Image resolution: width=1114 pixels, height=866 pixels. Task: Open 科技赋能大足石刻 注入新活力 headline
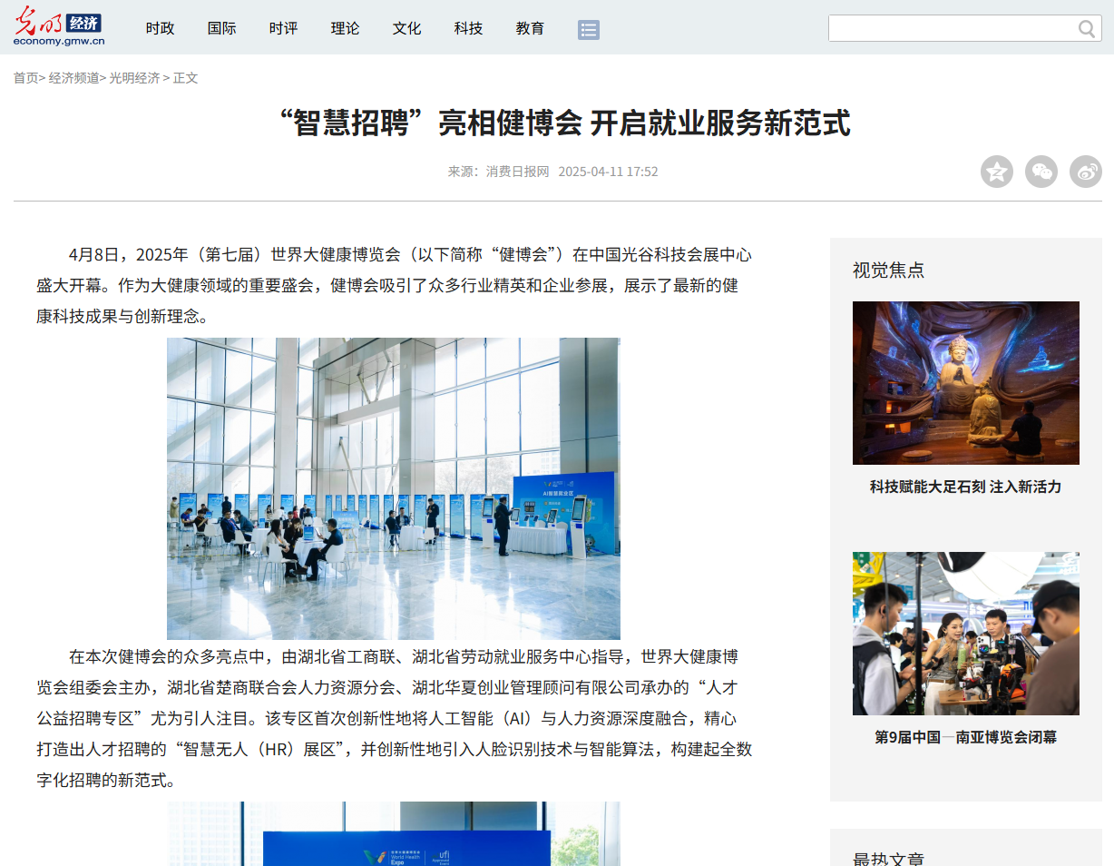966,487
